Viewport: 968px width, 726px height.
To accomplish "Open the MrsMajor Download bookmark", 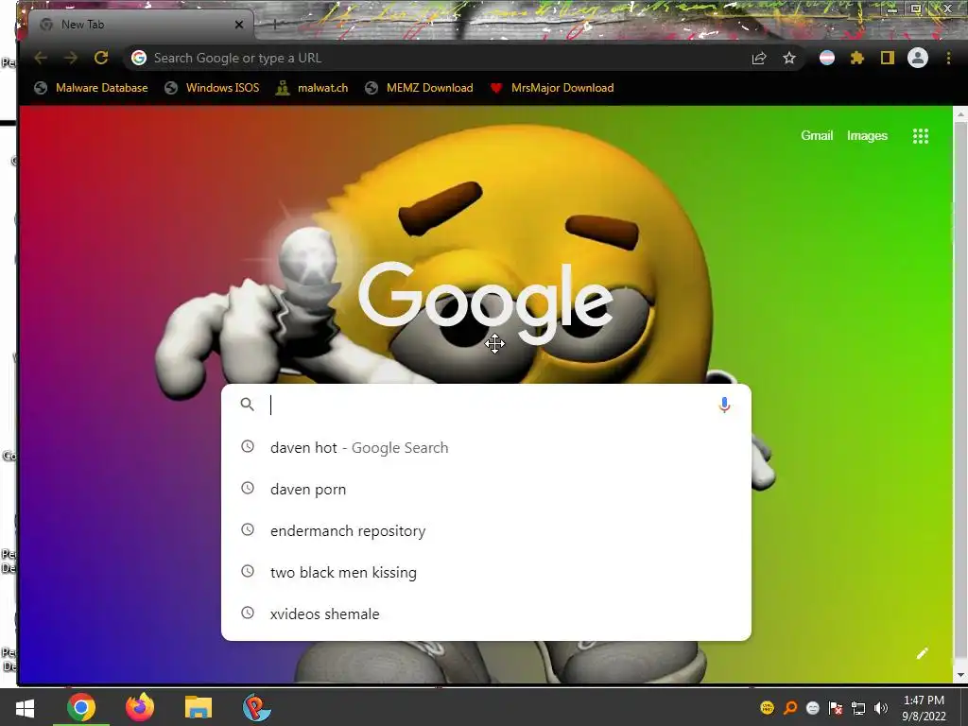I will point(551,88).
